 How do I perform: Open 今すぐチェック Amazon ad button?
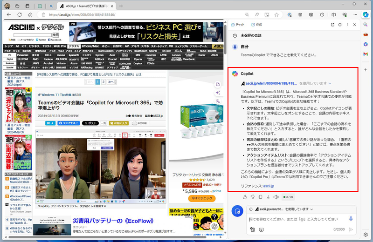(202, 198)
